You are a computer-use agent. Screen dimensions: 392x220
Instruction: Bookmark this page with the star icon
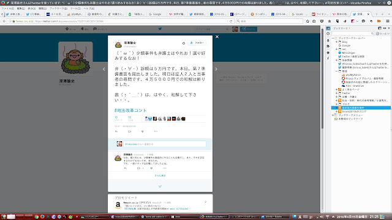pyautogui.click(x=307, y=21)
